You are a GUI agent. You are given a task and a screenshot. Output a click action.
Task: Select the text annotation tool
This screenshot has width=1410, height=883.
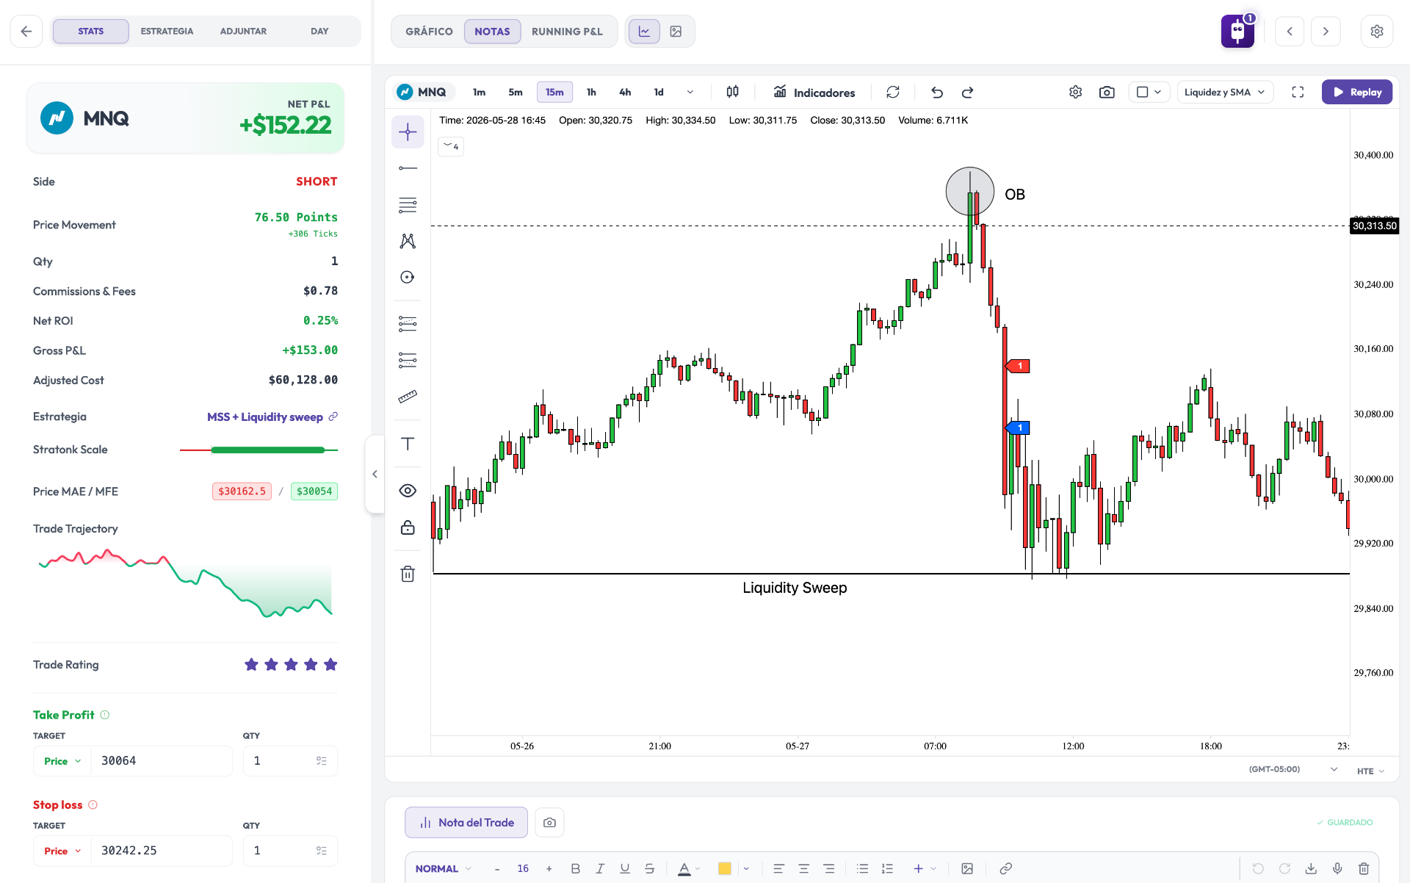[408, 444]
